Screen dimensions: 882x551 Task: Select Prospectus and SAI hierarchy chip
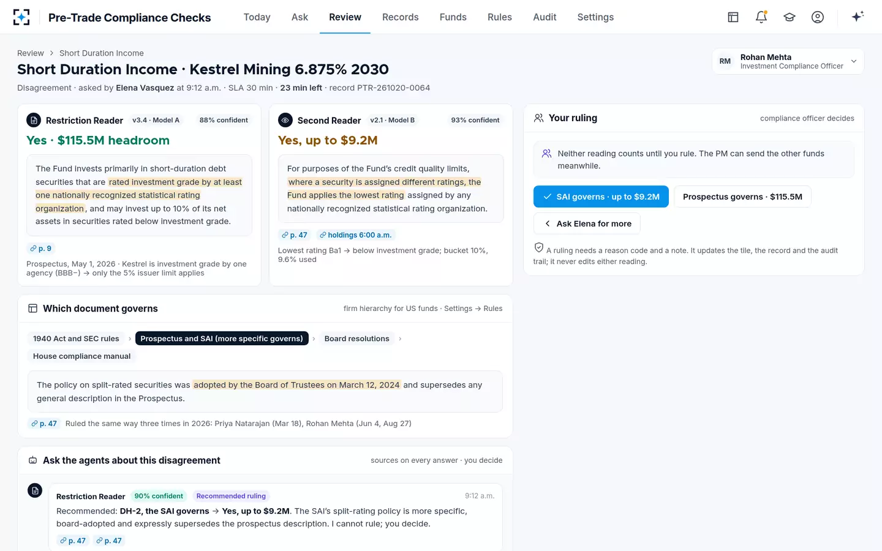(x=222, y=339)
